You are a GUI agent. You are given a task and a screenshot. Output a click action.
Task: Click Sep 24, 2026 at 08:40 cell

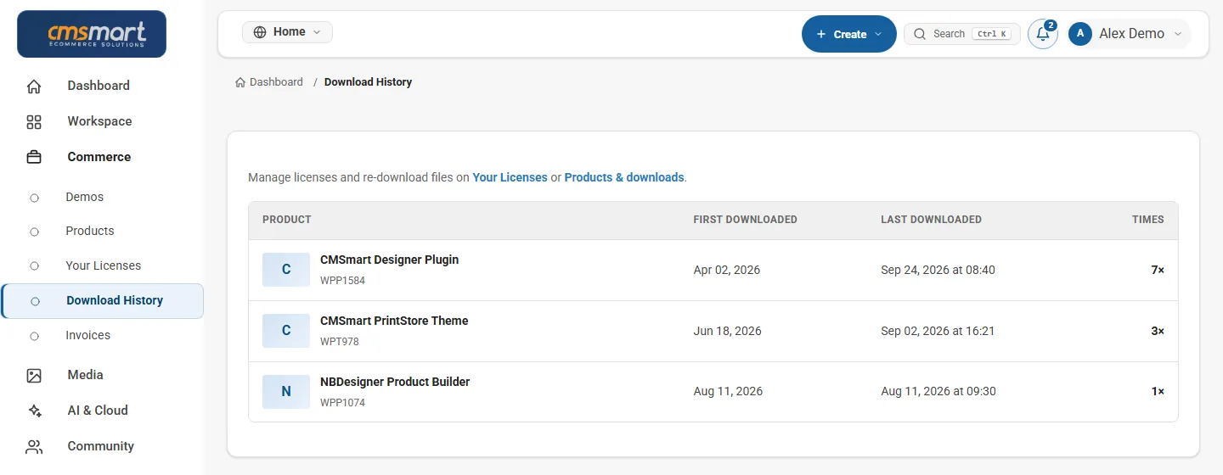pos(938,270)
